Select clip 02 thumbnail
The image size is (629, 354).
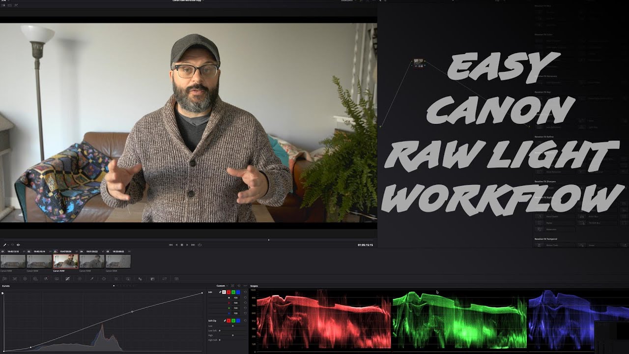pos(39,261)
